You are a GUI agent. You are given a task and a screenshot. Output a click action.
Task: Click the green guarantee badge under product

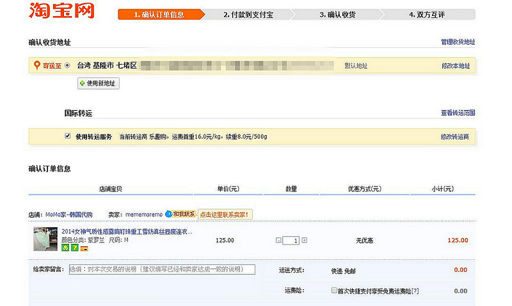65,247
